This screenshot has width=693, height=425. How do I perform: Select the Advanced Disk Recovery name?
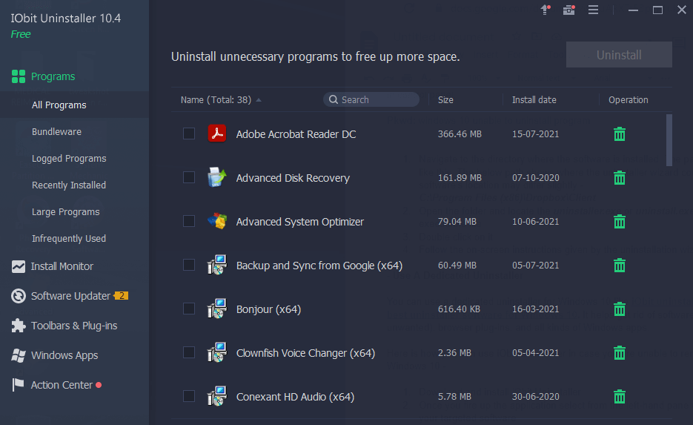[x=293, y=178]
